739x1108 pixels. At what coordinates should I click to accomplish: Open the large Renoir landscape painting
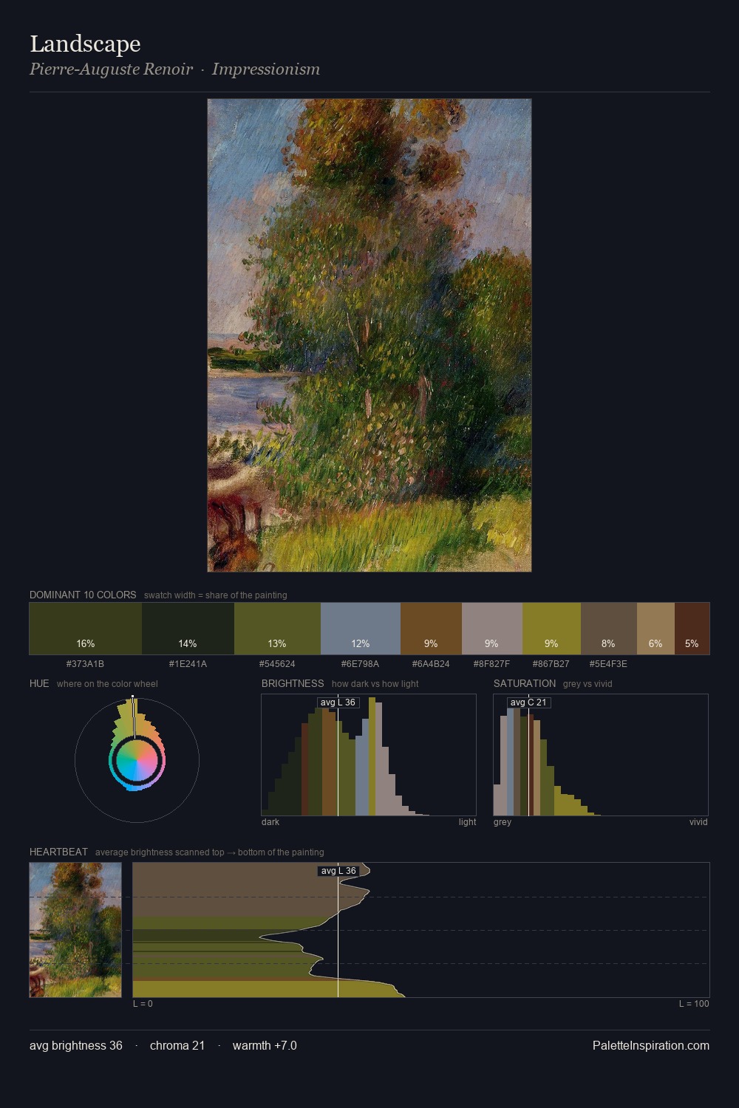pyautogui.click(x=369, y=335)
